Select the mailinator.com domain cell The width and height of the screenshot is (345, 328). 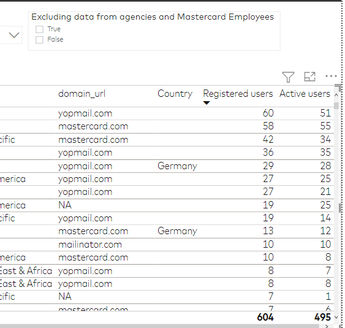click(x=90, y=245)
